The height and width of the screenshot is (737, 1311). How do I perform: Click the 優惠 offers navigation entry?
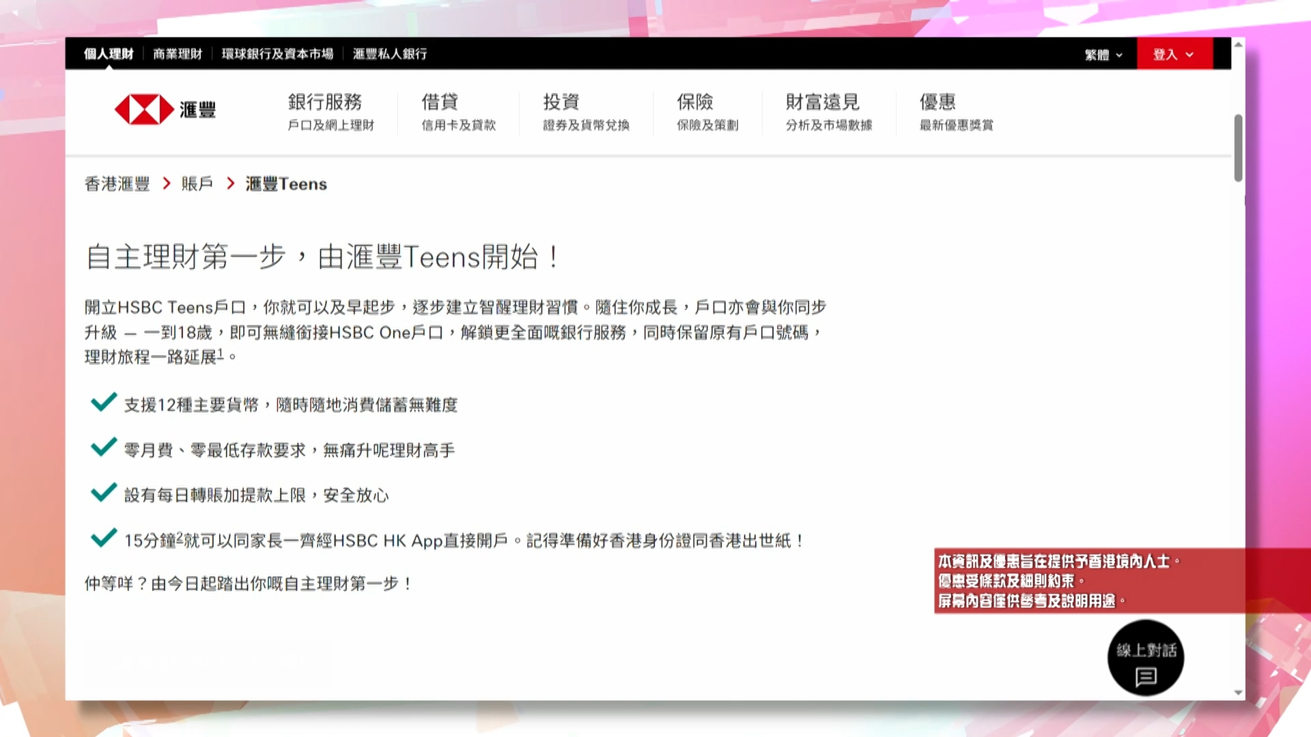pyautogui.click(x=938, y=113)
